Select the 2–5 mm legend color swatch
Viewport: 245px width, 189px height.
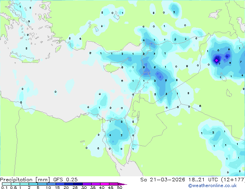point(33,184)
